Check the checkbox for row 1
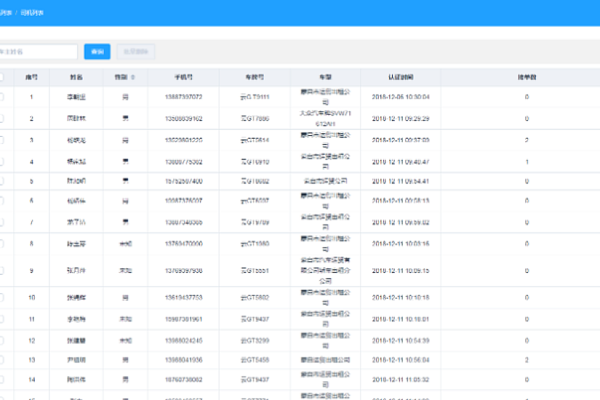The width and height of the screenshot is (600, 400). tap(1, 97)
